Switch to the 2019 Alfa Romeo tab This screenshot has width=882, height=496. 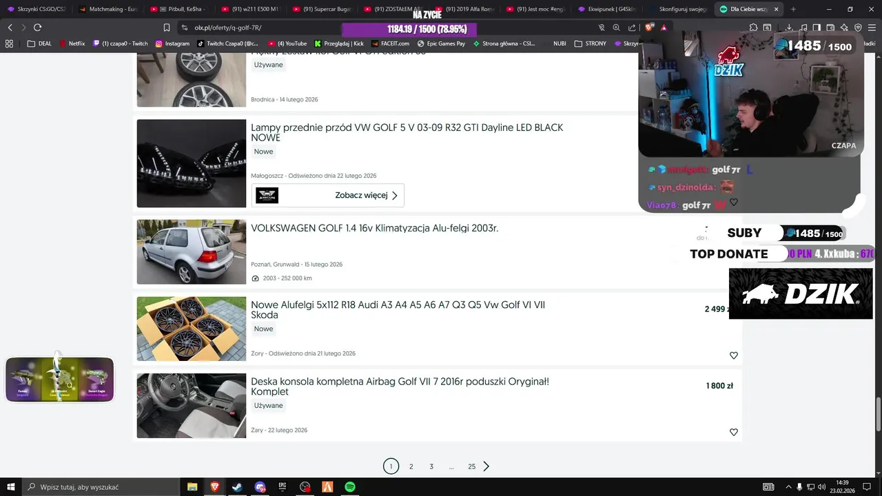click(466, 9)
